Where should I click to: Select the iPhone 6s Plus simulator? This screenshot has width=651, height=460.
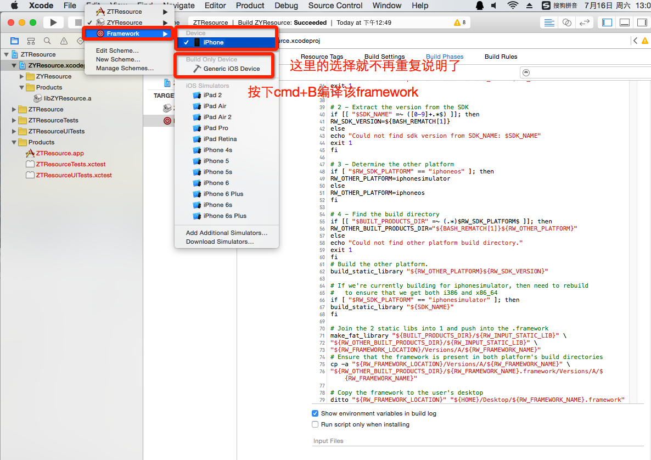point(227,216)
